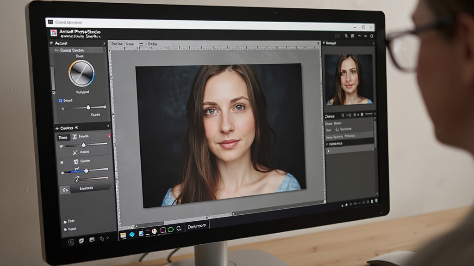Open the small chevron after bottom-left toolbar icons
The image size is (474, 266).
point(107,238)
